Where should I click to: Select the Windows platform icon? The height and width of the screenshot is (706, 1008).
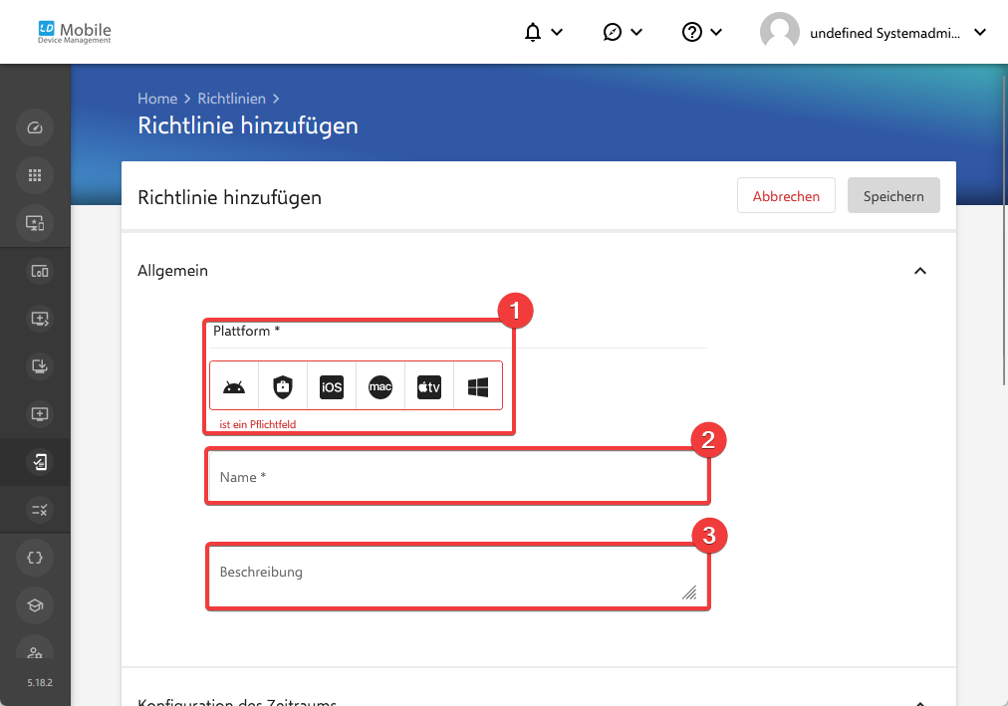[478, 386]
